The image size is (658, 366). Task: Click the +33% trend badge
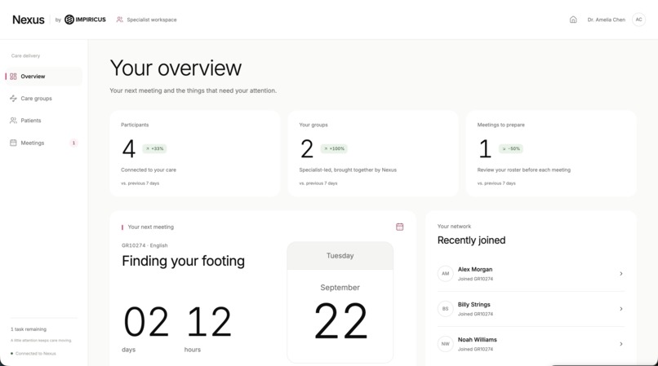[x=154, y=148]
